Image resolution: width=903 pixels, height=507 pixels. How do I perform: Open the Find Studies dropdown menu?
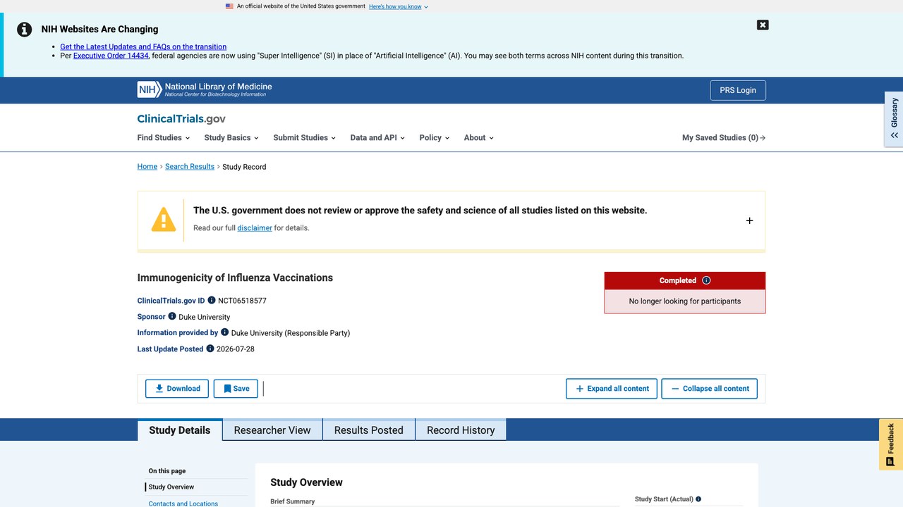click(x=163, y=137)
